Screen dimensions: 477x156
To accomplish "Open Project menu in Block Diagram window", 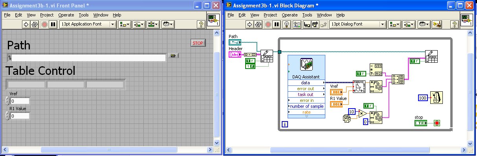I will click(x=270, y=15).
